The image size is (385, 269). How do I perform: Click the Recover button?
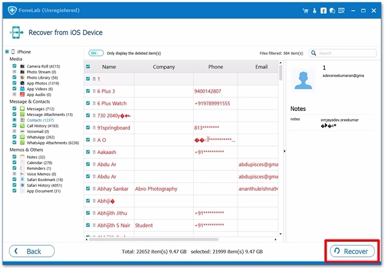click(x=352, y=251)
